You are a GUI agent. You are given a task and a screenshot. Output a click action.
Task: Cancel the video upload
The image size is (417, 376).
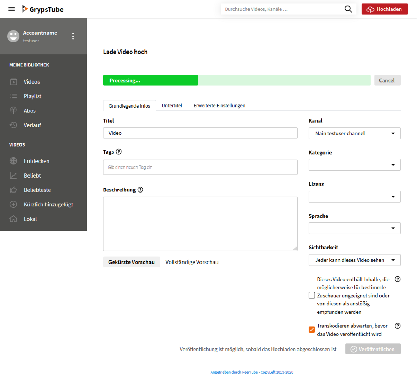point(387,80)
